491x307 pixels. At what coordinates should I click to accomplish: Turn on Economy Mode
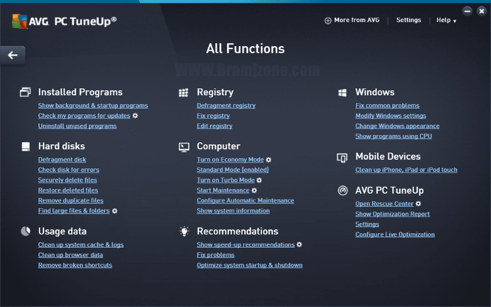tap(230, 160)
